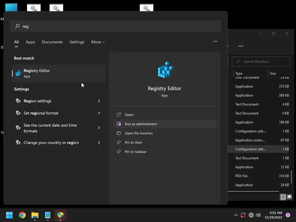Click the Pin to taskbar pin icon
Screen dimensions: 296x222
point(119,151)
